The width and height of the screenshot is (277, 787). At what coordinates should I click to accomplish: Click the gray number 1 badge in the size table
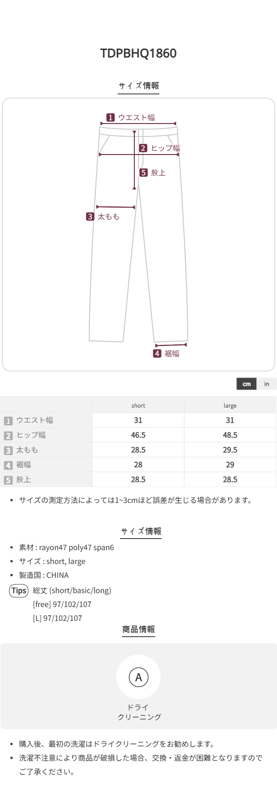tap(8, 421)
